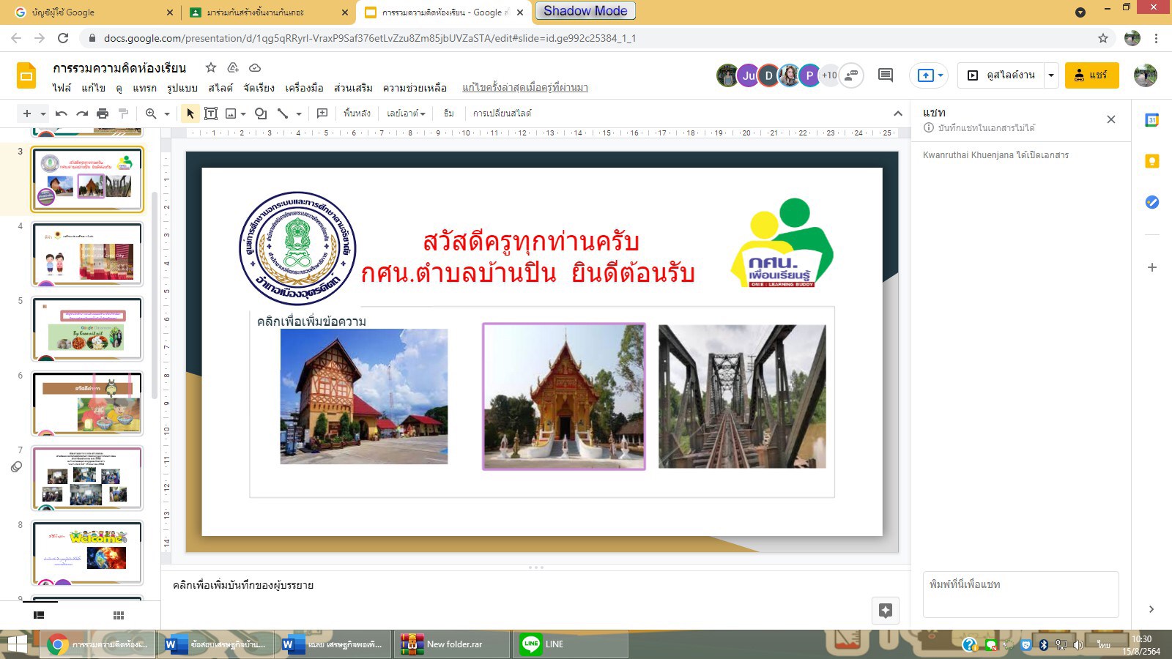Image resolution: width=1172 pixels, height=659 pixels.
Task: Open the last edit history link
Action: tap(524, 88)
